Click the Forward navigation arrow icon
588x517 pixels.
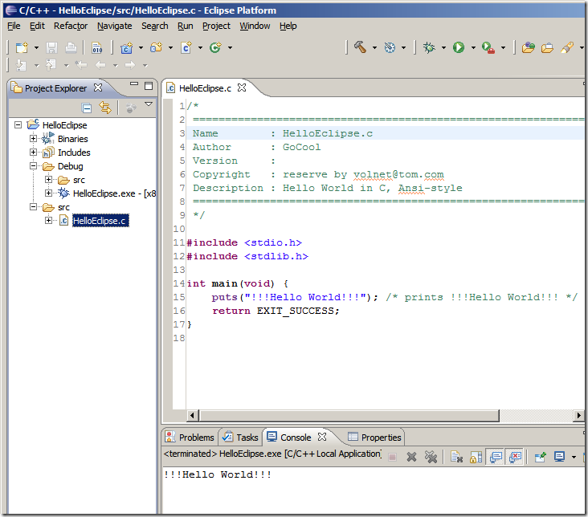tap(130, 65)
